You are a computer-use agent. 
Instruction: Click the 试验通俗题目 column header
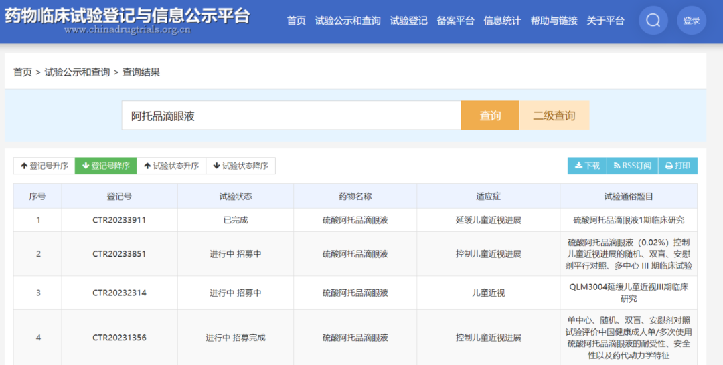tap(629, 196)
